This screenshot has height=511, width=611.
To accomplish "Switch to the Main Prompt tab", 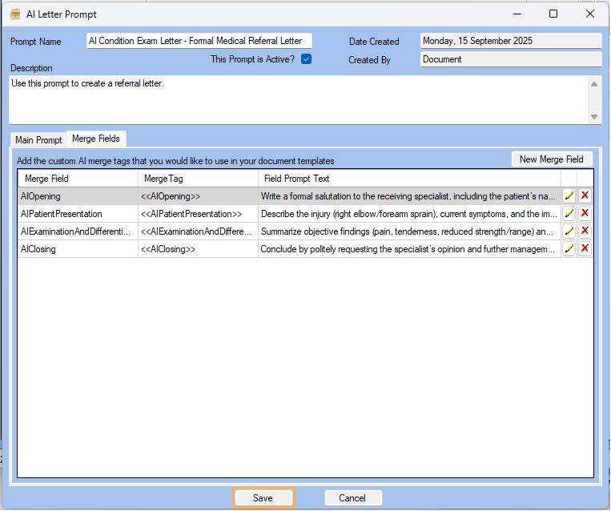I will click(x=38, y=140).
